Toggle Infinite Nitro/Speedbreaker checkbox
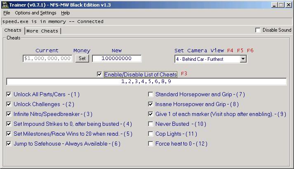Viewport: 294px width, 169px height. [9, 114]
